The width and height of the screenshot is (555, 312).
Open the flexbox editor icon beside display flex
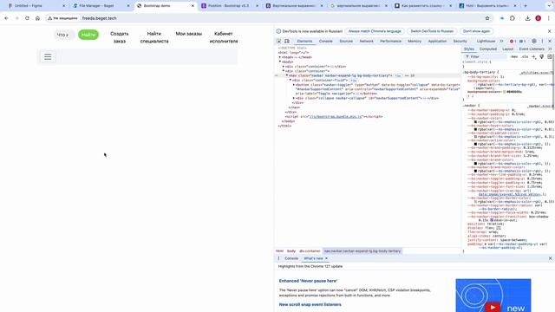click(x=499, y=228)
